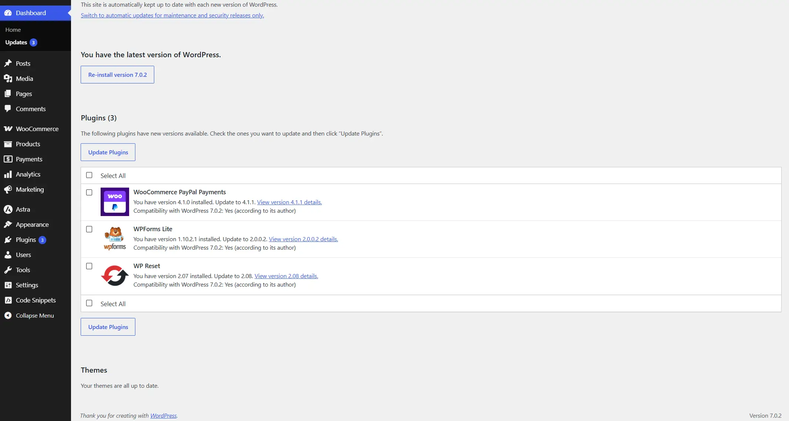The image size is (789, 421).
Task: Click switch to maintenance and security releases link
Action: coord(172,15)
